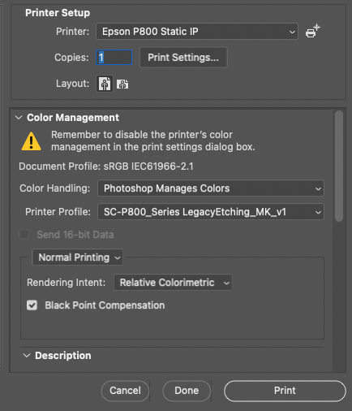Open the Printer dropdown menu

(x=197, y=32)
